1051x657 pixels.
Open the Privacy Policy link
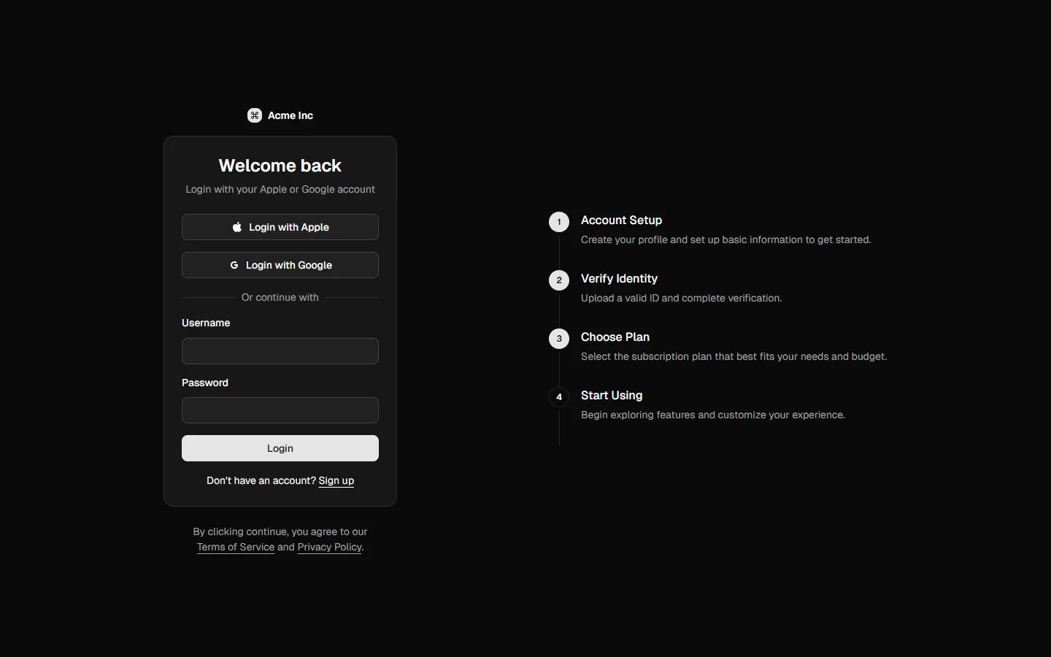pos(329,547)
